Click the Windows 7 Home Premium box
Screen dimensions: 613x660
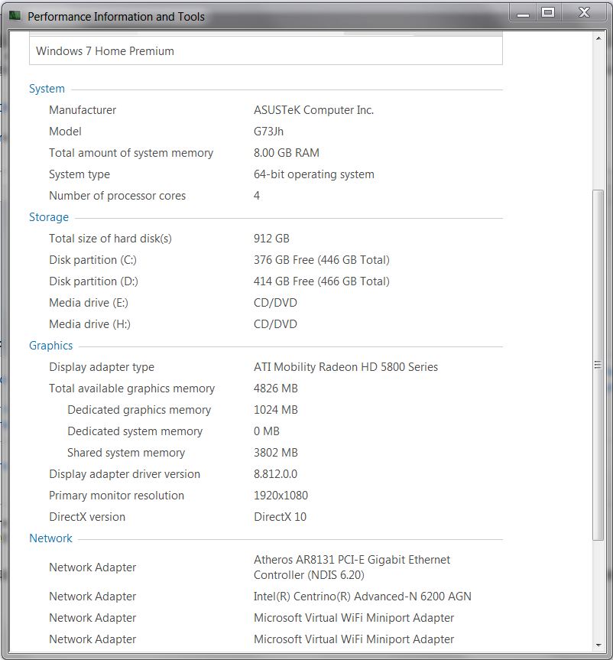pyautogui.click(x=266, y=51)
